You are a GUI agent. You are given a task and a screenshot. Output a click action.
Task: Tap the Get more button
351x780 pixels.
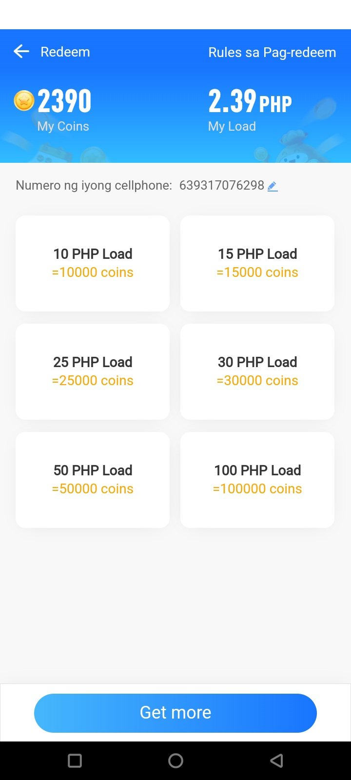[x=175, y=713]
